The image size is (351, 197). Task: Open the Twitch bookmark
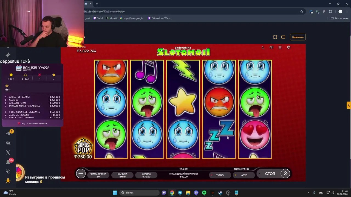point(98,18)
